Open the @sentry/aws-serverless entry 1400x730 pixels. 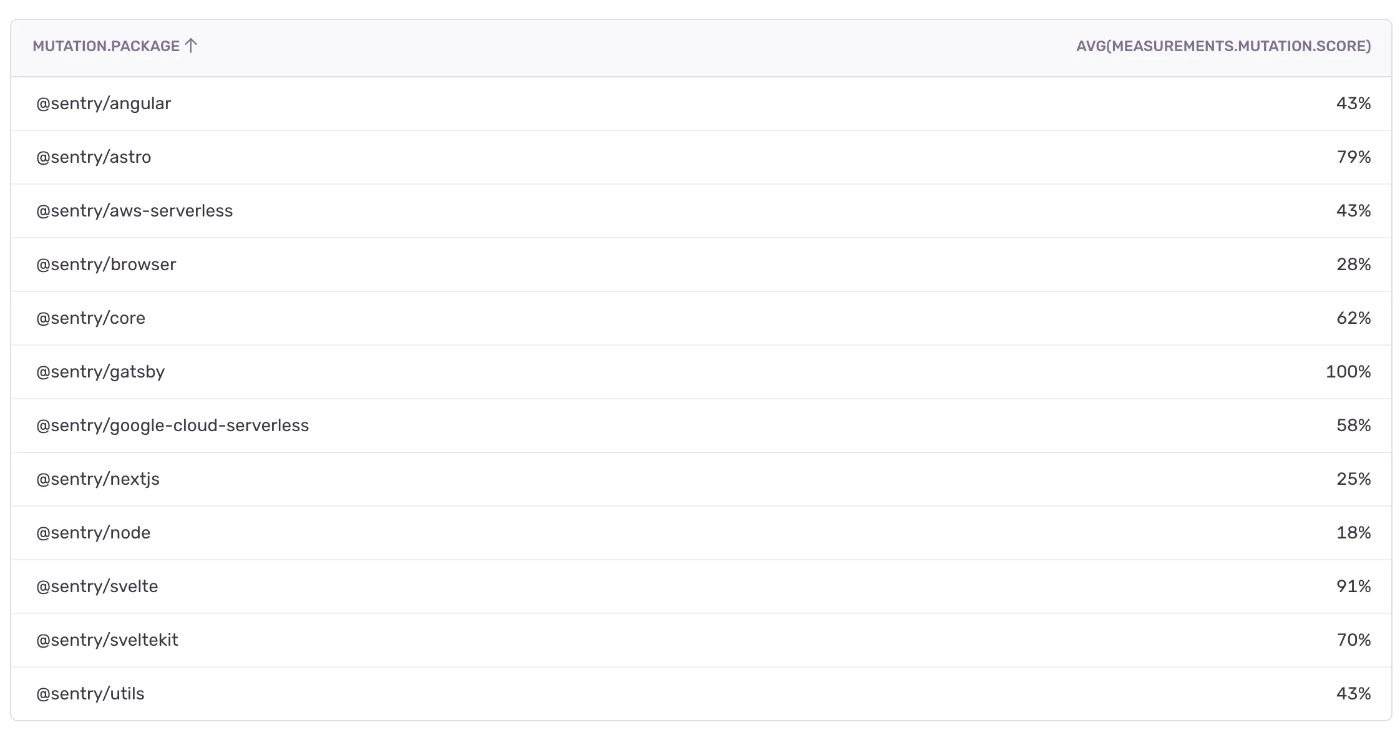click(135, 211)
